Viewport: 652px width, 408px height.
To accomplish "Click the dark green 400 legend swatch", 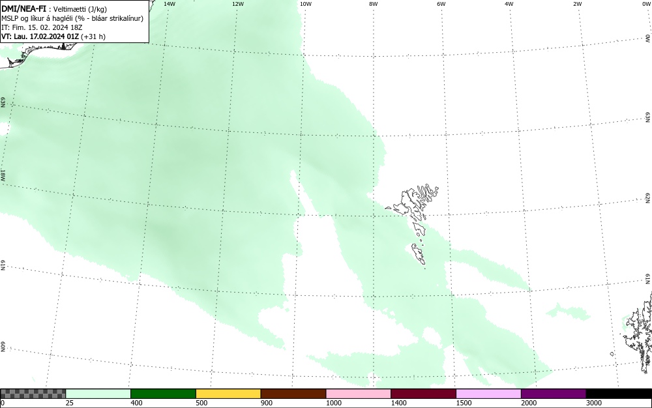I will 163,394.
